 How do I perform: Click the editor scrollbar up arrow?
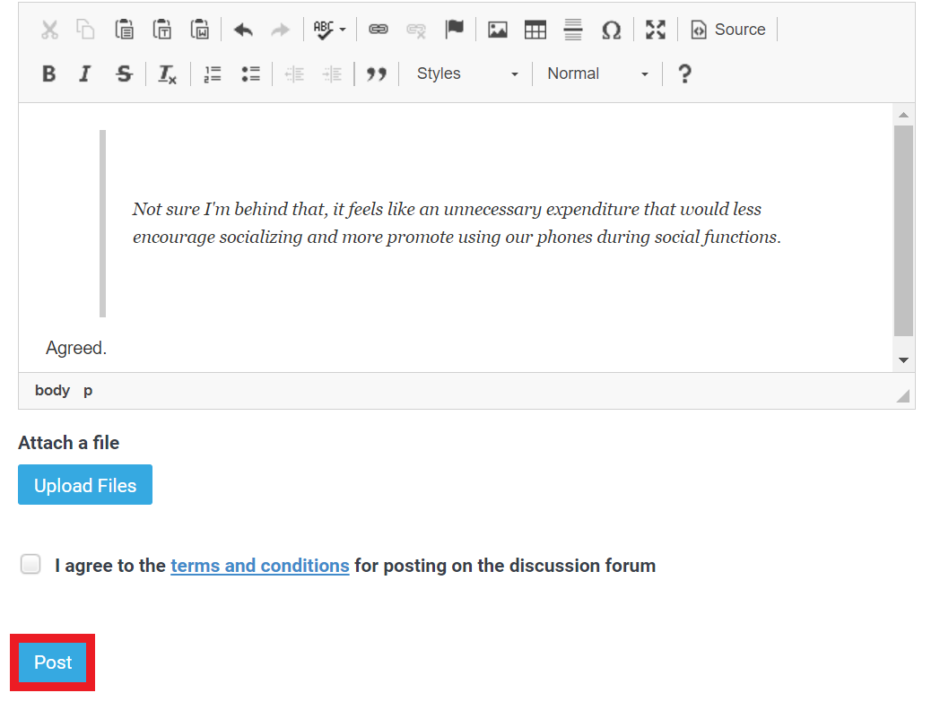tap(903, 115)
